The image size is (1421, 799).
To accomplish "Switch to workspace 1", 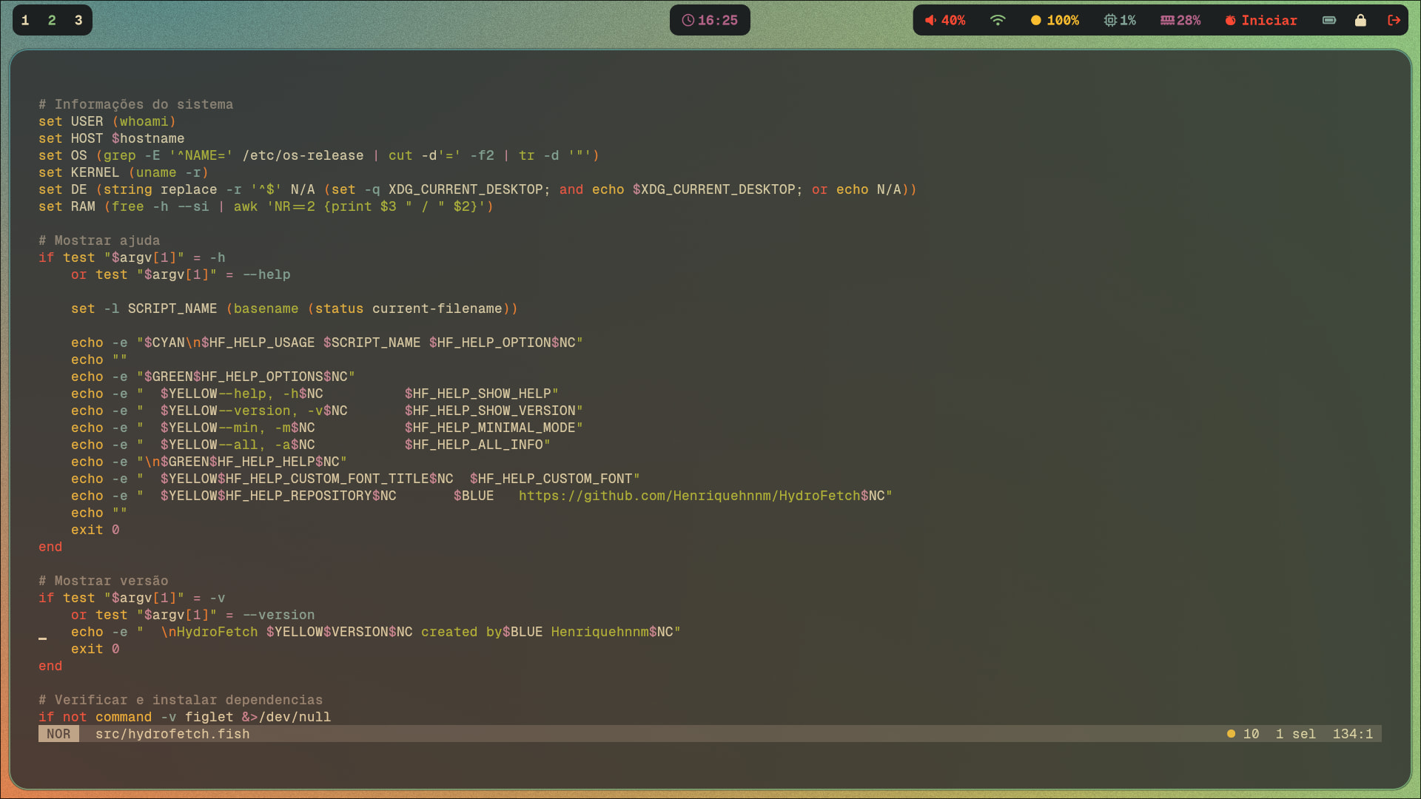I will pos(25,21).
